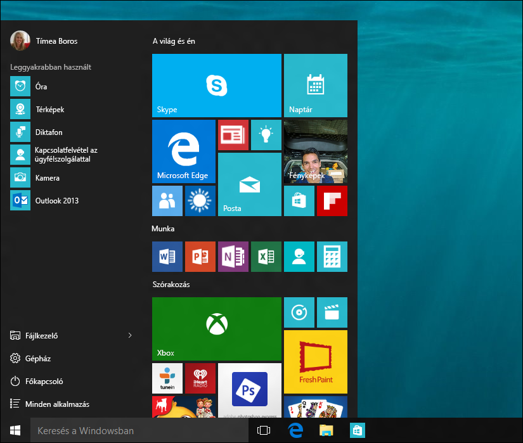Open the People tile

167,201
